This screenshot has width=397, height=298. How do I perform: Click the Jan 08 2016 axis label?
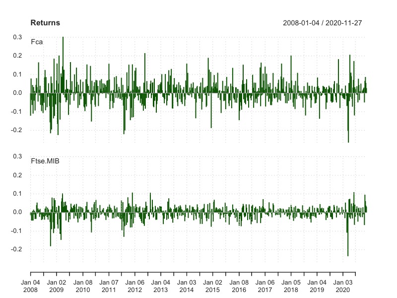tap(239, 286)
